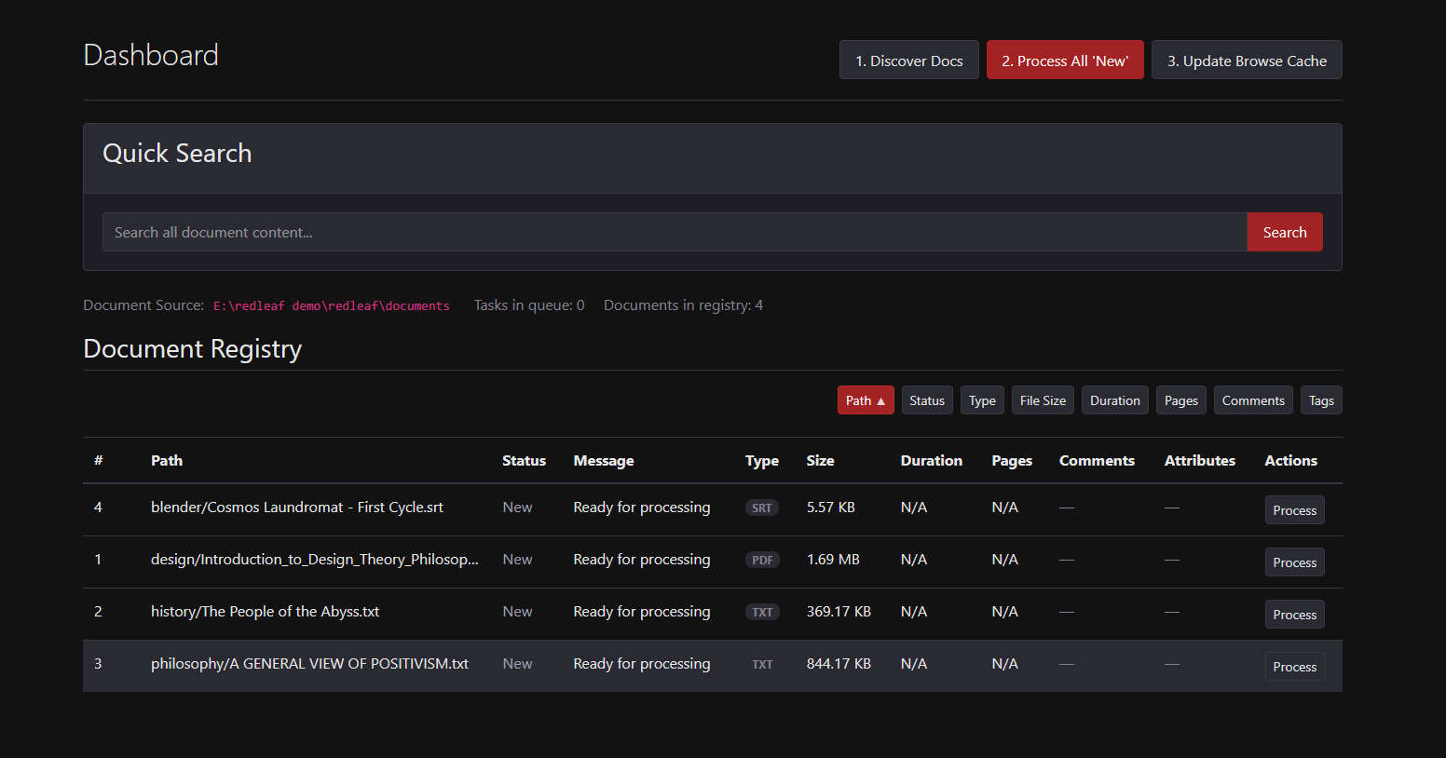Image resolution: width=1446 pixels, height=758 pixels.
Task: Sort the registry by Comments
Action: pos(1252,400)
